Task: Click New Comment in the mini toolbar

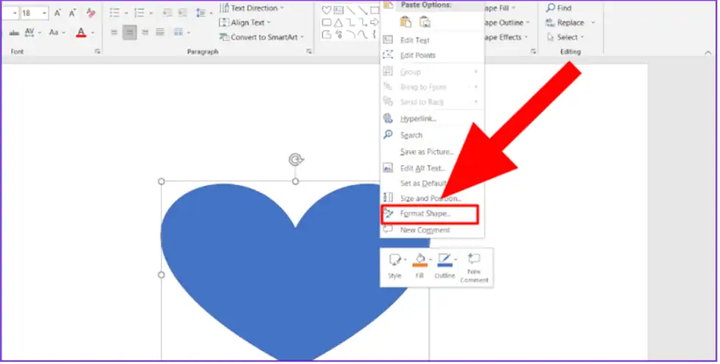Action: pyautogui.click(x=475, y=268)
